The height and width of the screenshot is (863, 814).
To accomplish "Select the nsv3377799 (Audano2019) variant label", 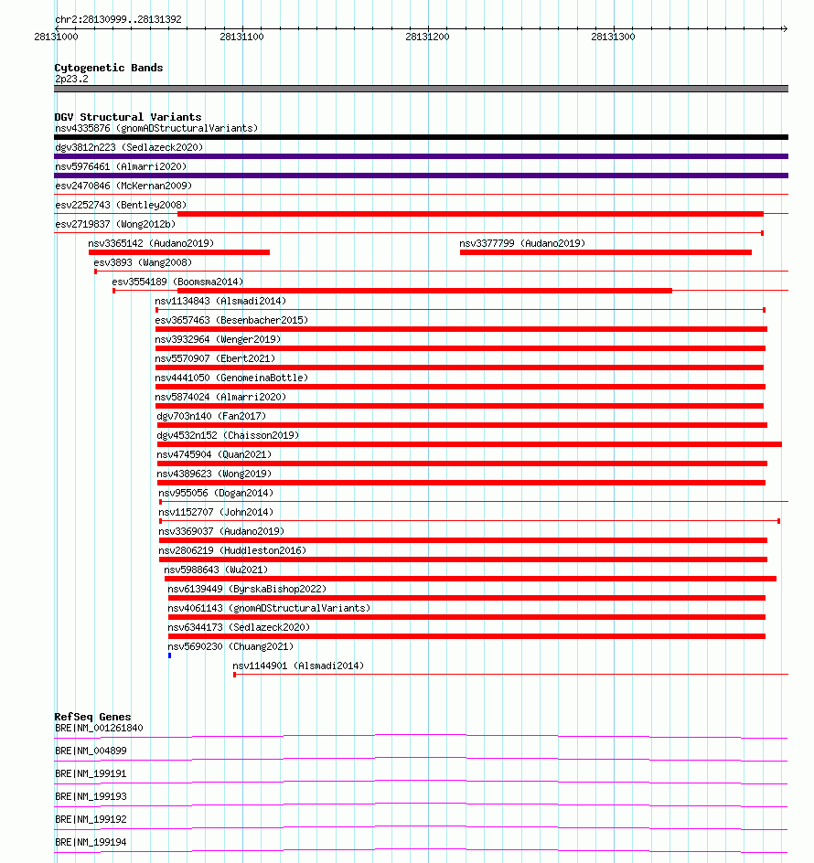I will pyautogui.click(x=522, y=243).
